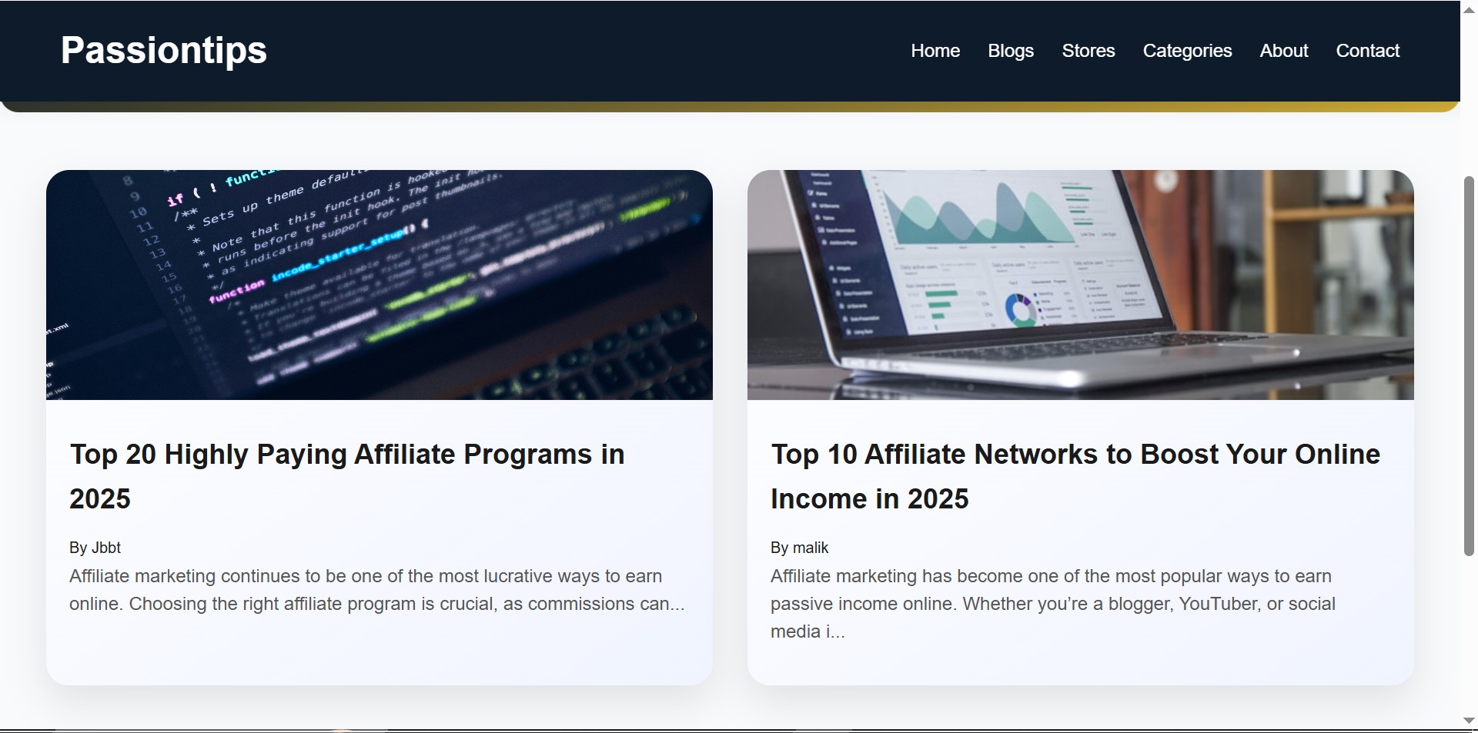Click the author line By malik
1478x733 pixels.
tap(800, 548)
